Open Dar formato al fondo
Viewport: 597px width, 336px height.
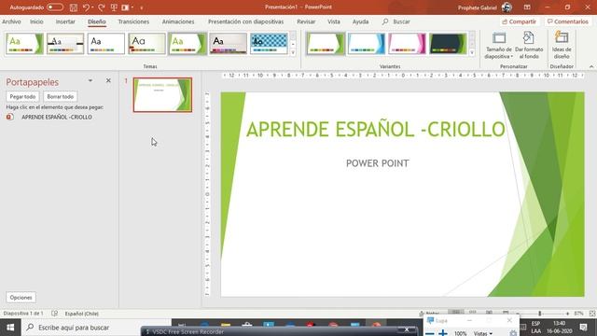tap(529, 46)
